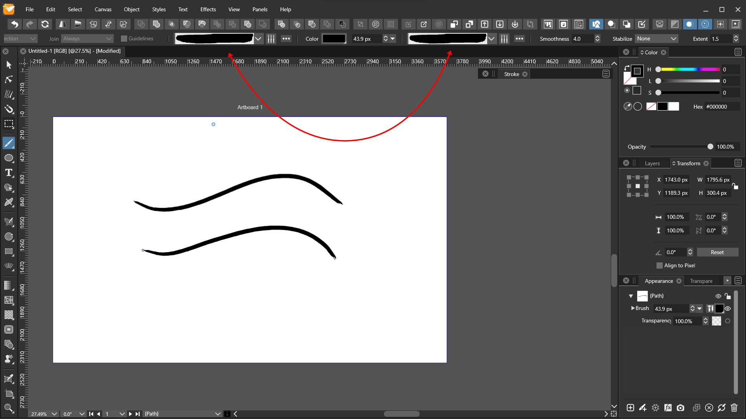746x419 pixels.
Task: Click the Opacity slider handle
Action: 710,147
